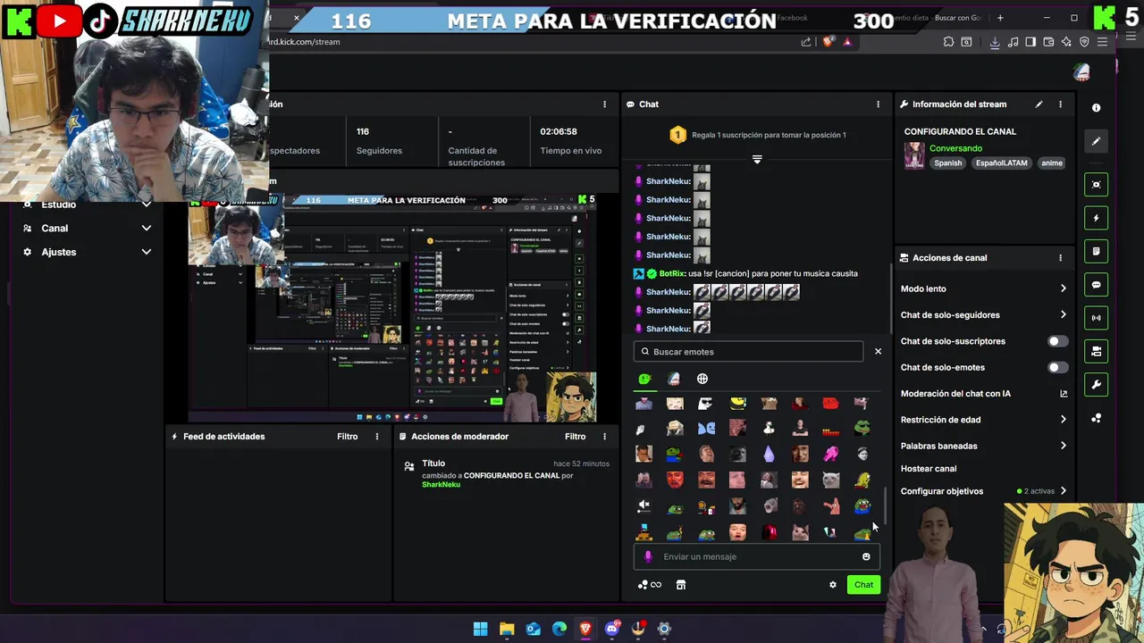Open File Explorer from taskbar
1144x643 pixels.
click(507, 629)
